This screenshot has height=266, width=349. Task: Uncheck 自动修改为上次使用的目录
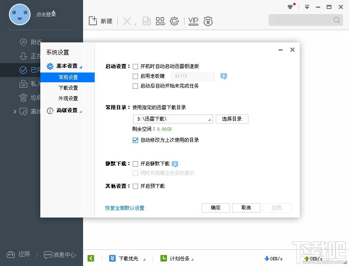click(x=136, y=140)
